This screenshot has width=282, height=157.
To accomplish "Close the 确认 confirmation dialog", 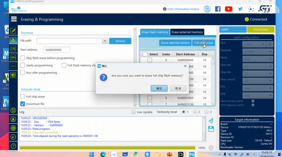I will [185, 66].
